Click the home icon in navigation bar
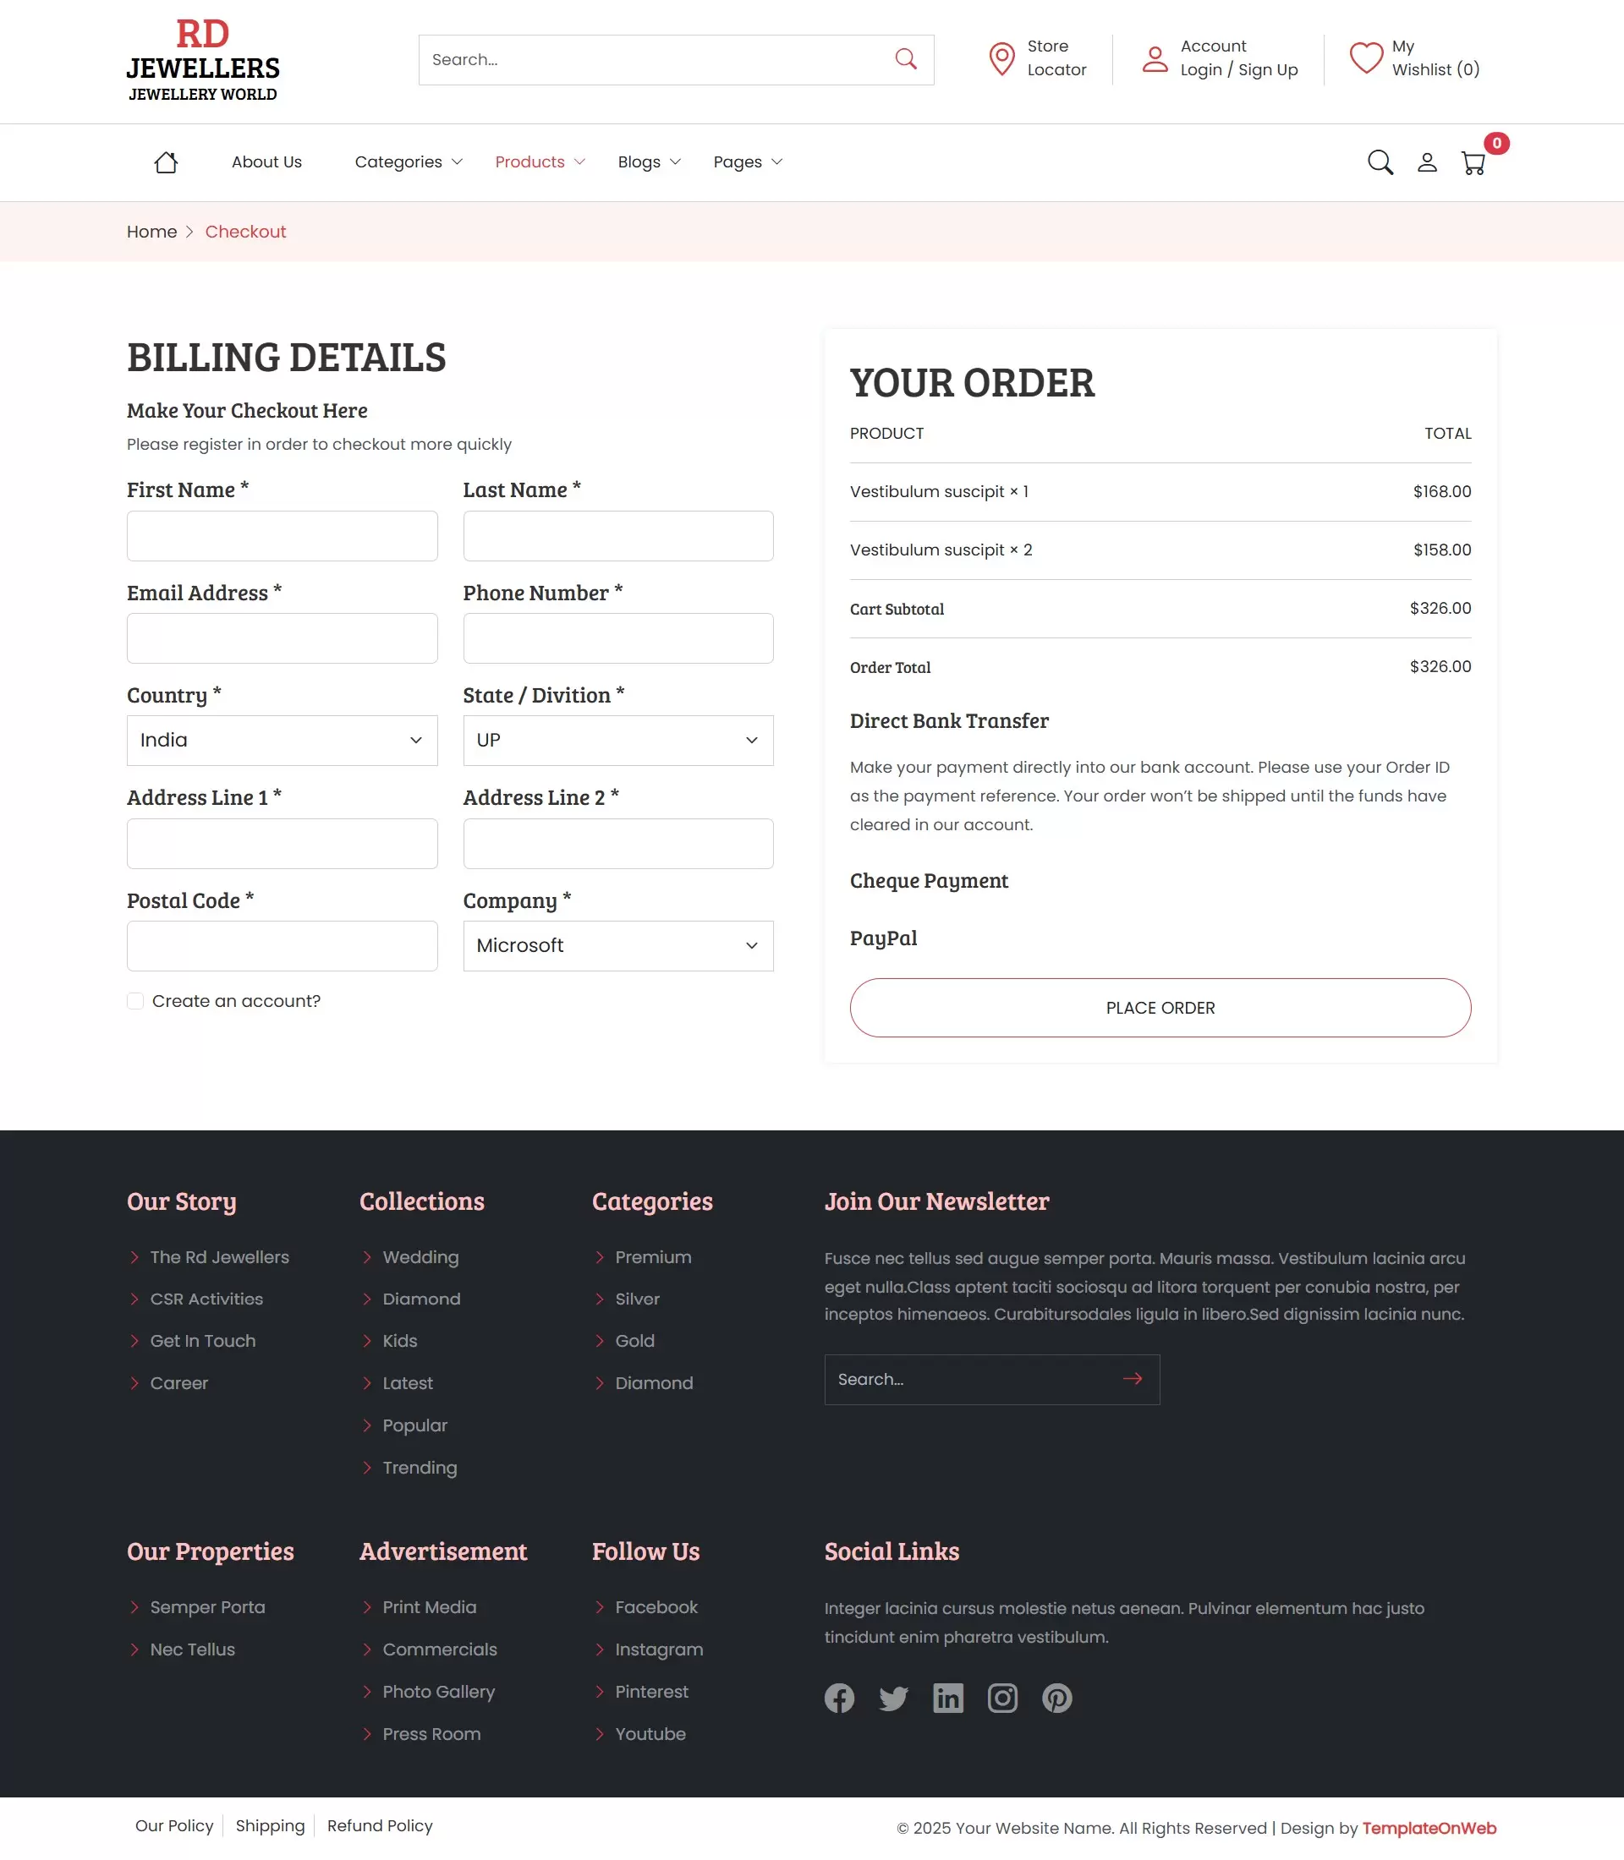 pyautogui.click(x=166, y=161)
